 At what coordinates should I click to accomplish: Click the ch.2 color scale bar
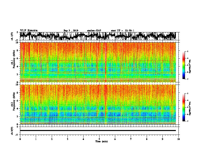pyautogui.click(x=184, y=107)
